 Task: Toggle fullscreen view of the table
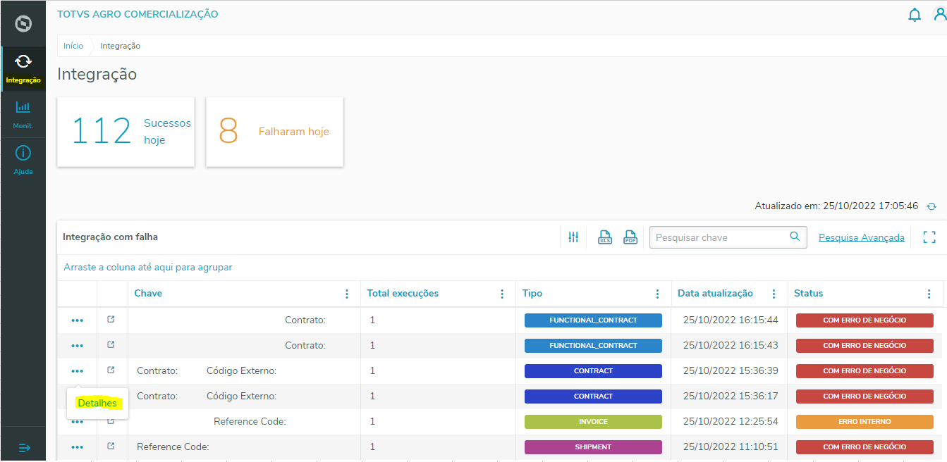(x=929, y=237)
